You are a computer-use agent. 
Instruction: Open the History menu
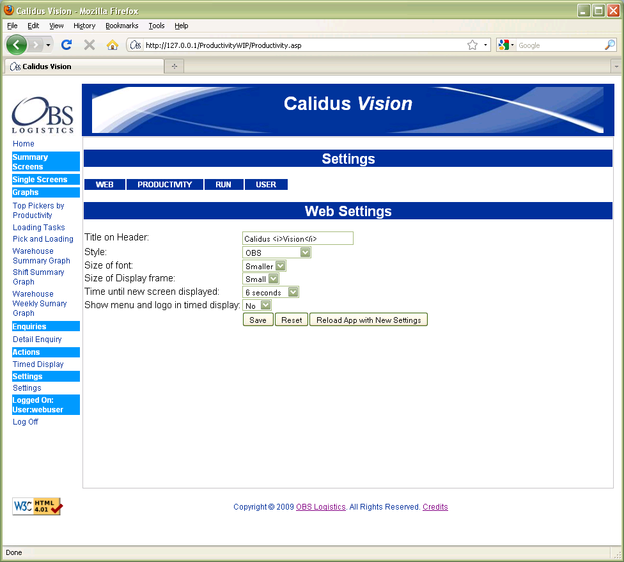(x=84, y=26)
